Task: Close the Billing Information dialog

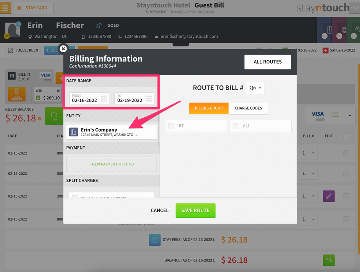Action: [x=63, y=48]
